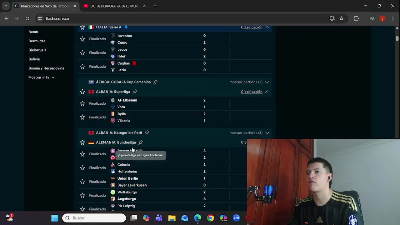Collapse the Albania Superliga section chevron
The height and width of the screenshot is (225, 400).
click(267, 92)
